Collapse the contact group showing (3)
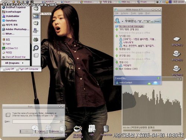This screenshot has width=186, height=140. point(116,36)
